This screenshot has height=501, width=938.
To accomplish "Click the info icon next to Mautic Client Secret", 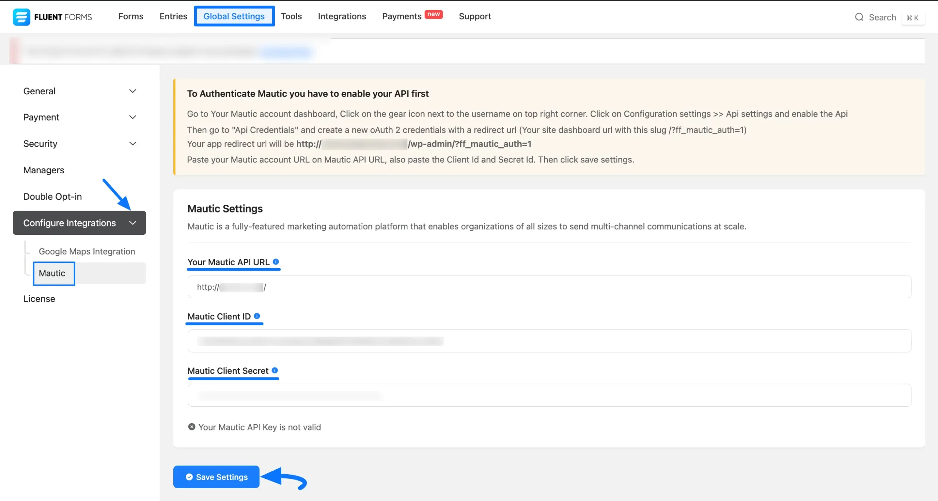I will [275, 370].
